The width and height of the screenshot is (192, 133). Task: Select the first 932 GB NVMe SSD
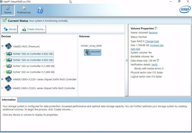click(30, 54)
